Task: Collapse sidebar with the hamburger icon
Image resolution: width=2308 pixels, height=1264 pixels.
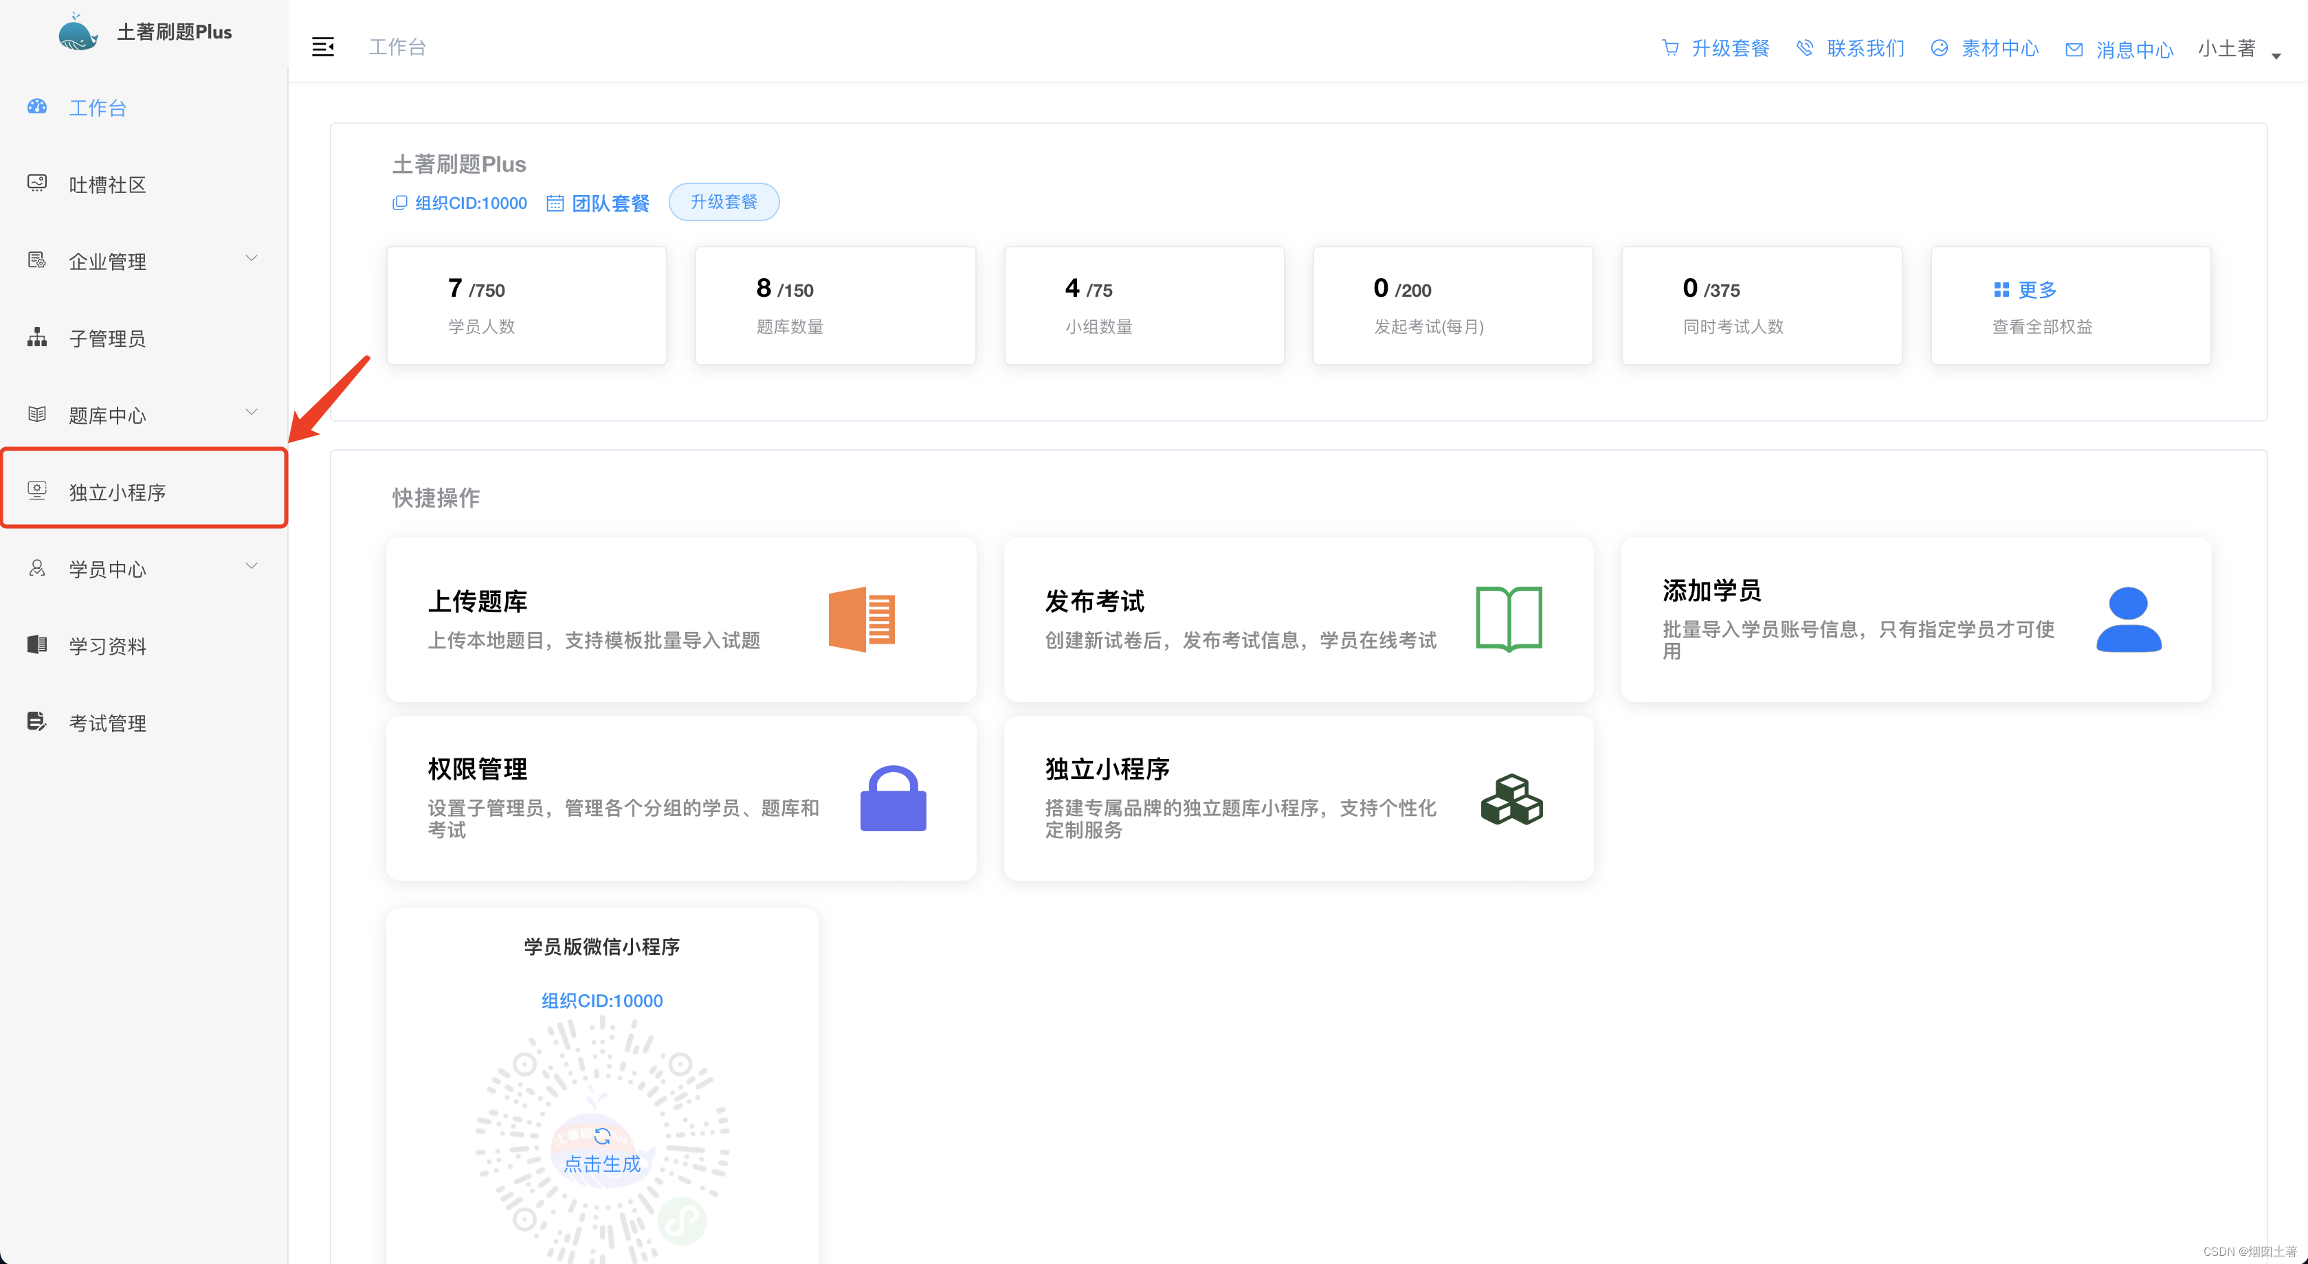Action: point(322,47)
